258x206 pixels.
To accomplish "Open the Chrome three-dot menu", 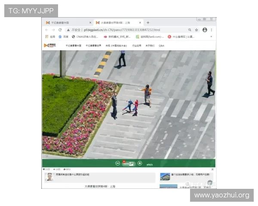I will coord(212,30).
